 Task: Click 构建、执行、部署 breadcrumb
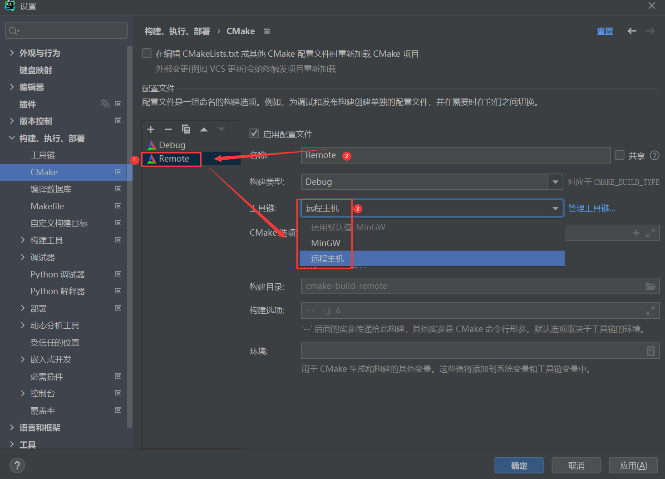click(x=177, y=31)
